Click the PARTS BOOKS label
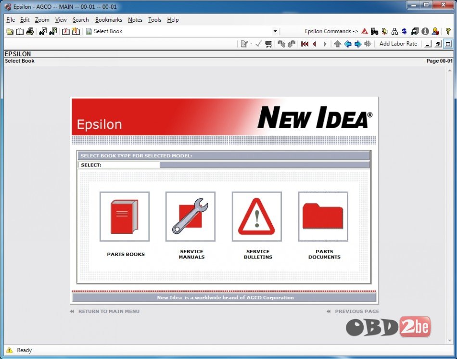The width and height of the screenshot is (457, 359). 126,254
